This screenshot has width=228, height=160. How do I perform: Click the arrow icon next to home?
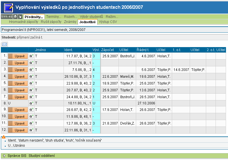[x=20, y=17]
